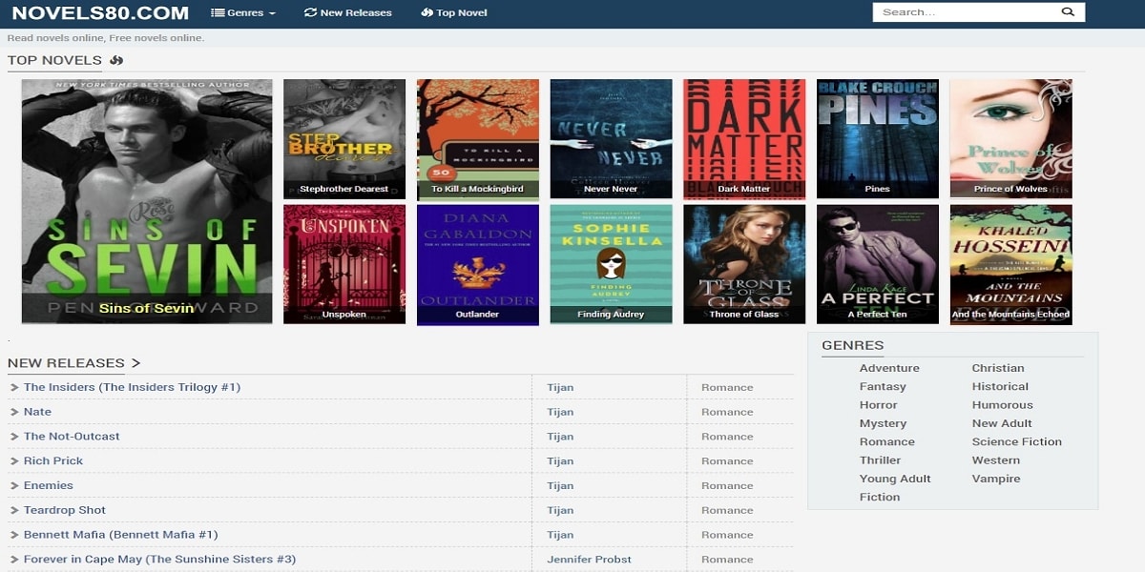The height and width of the screenshot is (572, 1145).
Task: Open The Insiders Trilogy #1 novel link
Action: (x=132, y=387)
